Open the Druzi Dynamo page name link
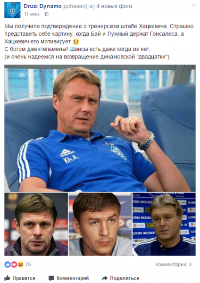200x283 pixels. [x=42, y=6]
